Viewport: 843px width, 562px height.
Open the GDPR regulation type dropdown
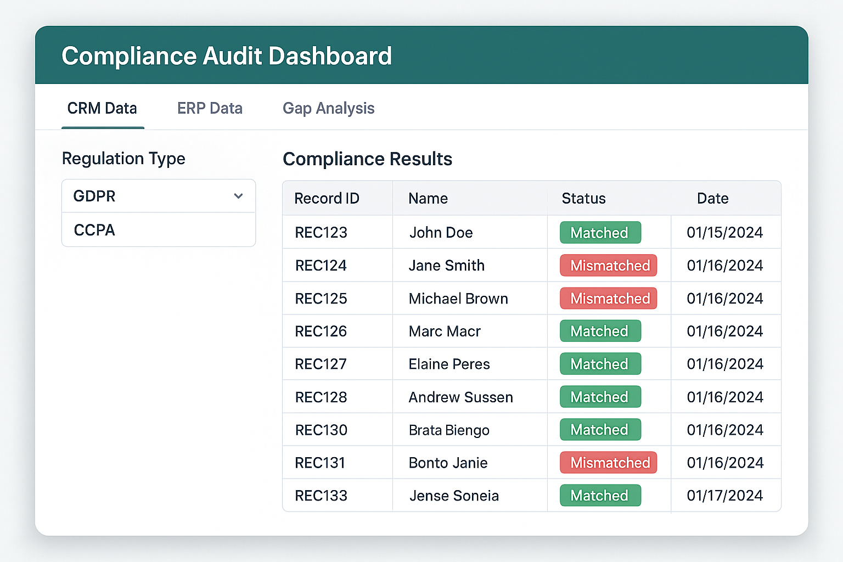pyautogui.click(x=158, y=196)
